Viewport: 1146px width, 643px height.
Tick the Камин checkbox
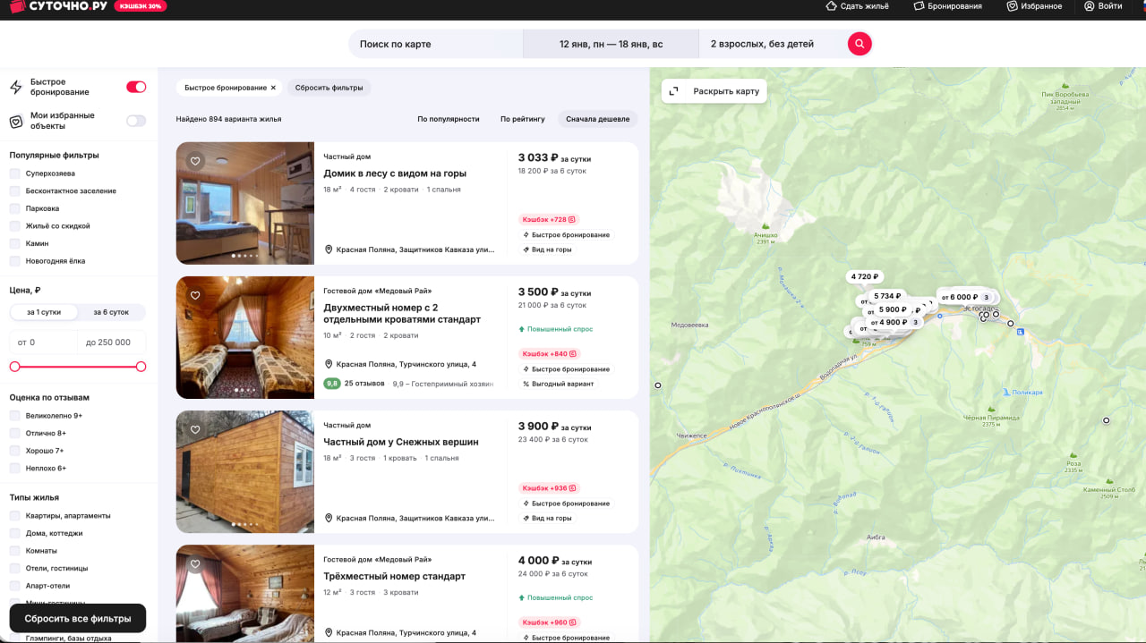[15, 243]
